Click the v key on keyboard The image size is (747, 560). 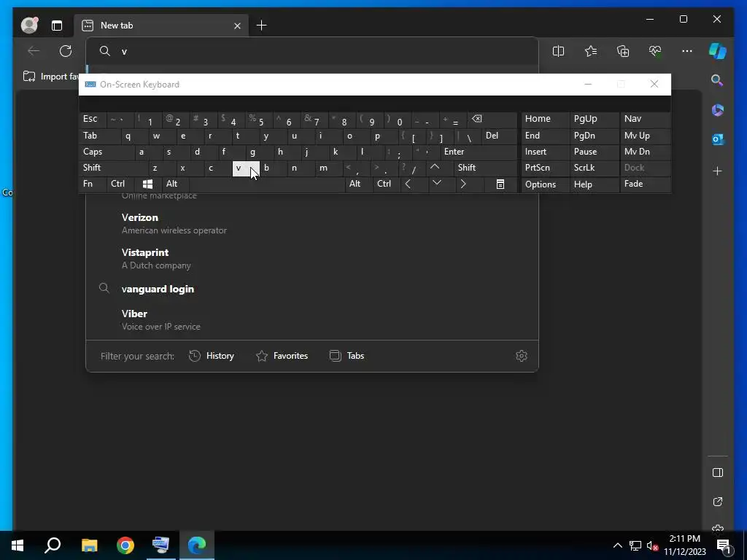245,168
